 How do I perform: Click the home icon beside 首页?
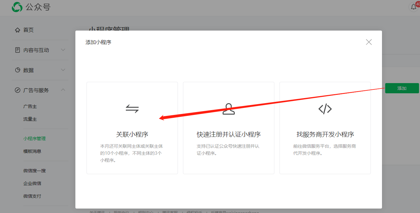tap(18, 30)
